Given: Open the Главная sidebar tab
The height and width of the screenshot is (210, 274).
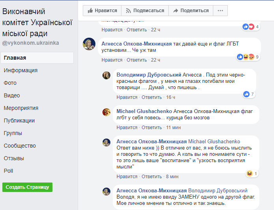Looking at the screenshot, I should 15,58.
